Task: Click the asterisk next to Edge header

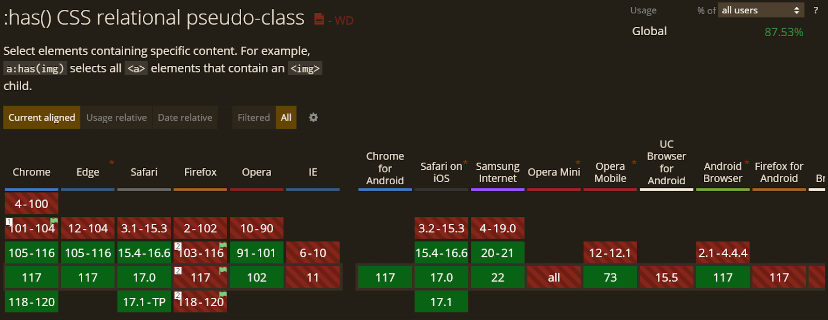Action: (112, 162)
